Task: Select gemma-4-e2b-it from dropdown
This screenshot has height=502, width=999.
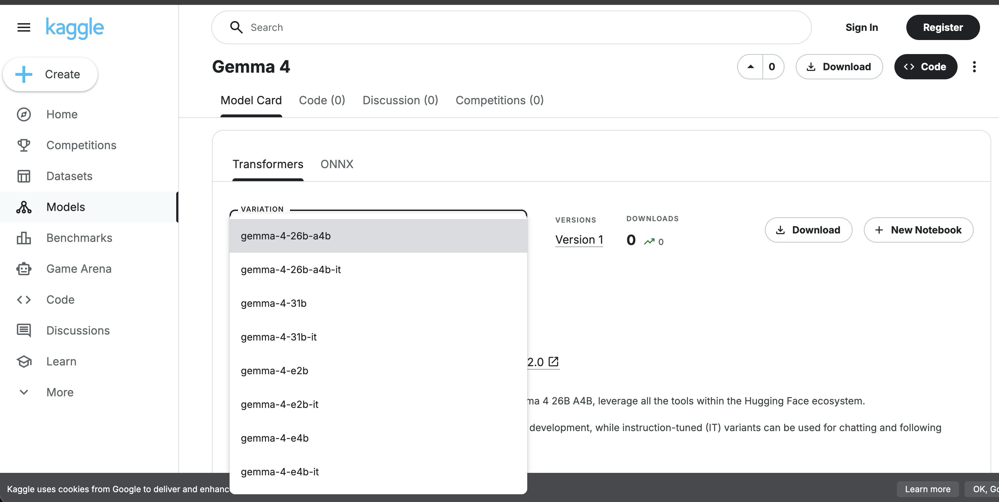Action: 378,405
